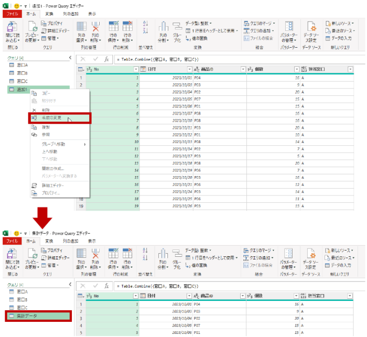Screen dimensions: 367x337
Task: Click グループ化 icon in the 集計データ window
Action: click(177, 257)
